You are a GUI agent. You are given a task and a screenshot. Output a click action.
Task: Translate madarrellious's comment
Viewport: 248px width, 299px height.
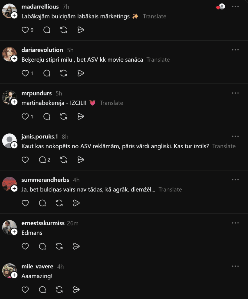[x=154, y=16]
